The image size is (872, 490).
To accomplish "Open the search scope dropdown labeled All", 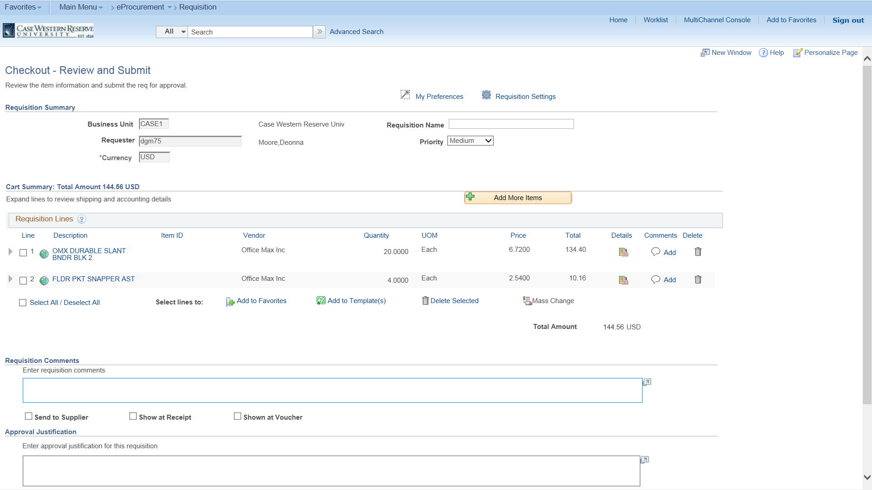I will [172, 32].
